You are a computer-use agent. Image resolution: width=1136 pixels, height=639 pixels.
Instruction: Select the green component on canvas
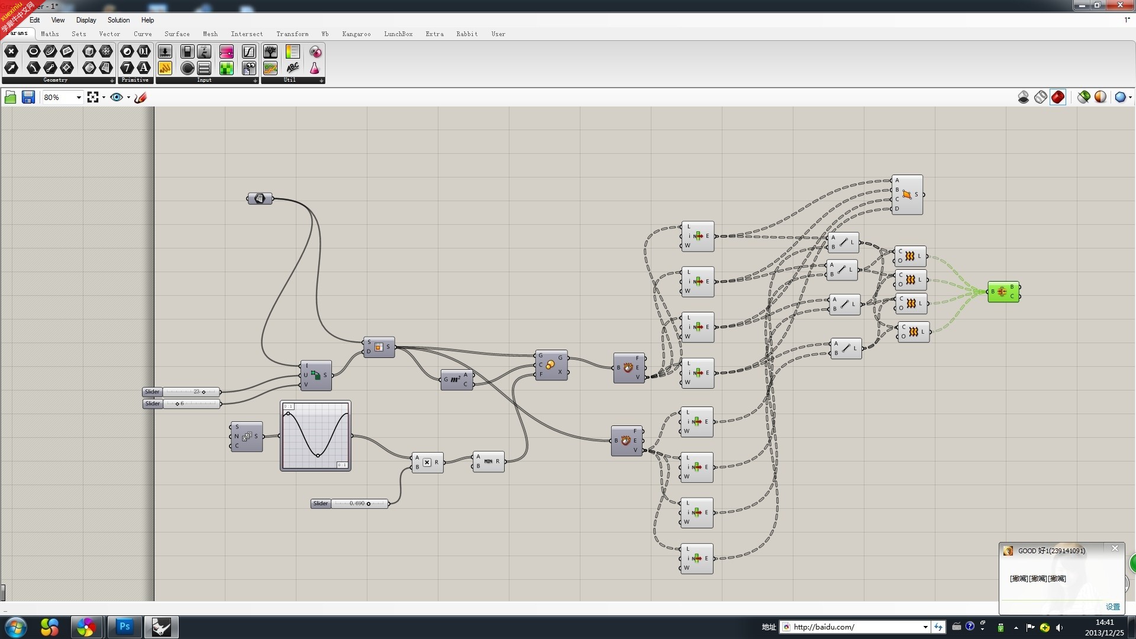1003,292
